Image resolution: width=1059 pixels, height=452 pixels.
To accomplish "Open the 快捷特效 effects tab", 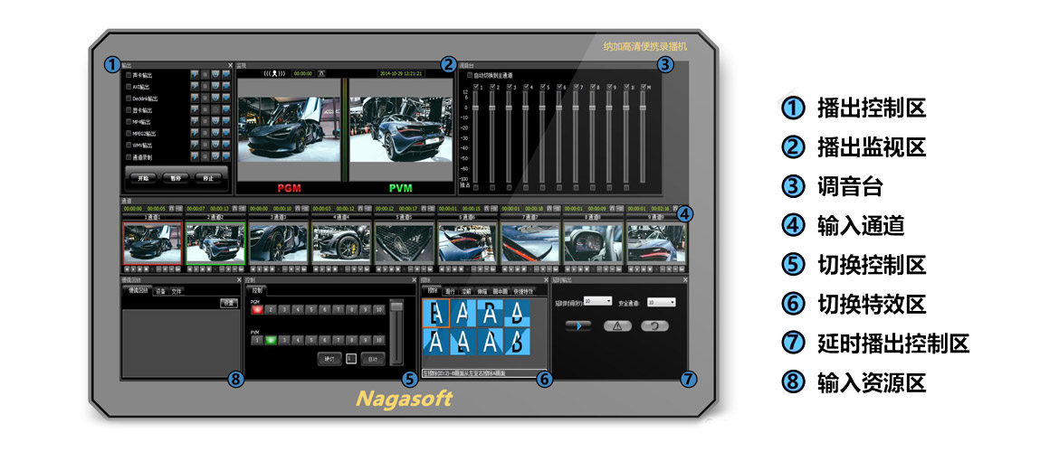I will [523, 291].
